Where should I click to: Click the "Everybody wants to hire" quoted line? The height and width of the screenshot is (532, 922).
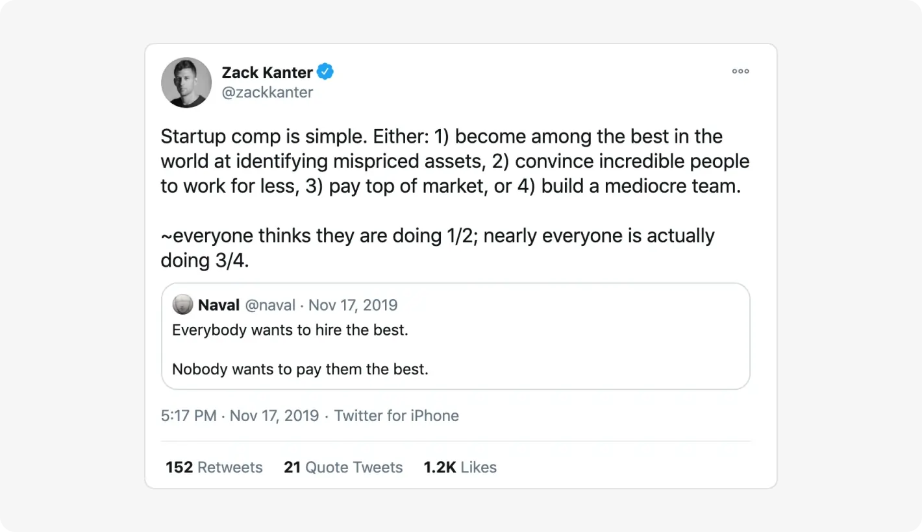[x=290, y=330]
